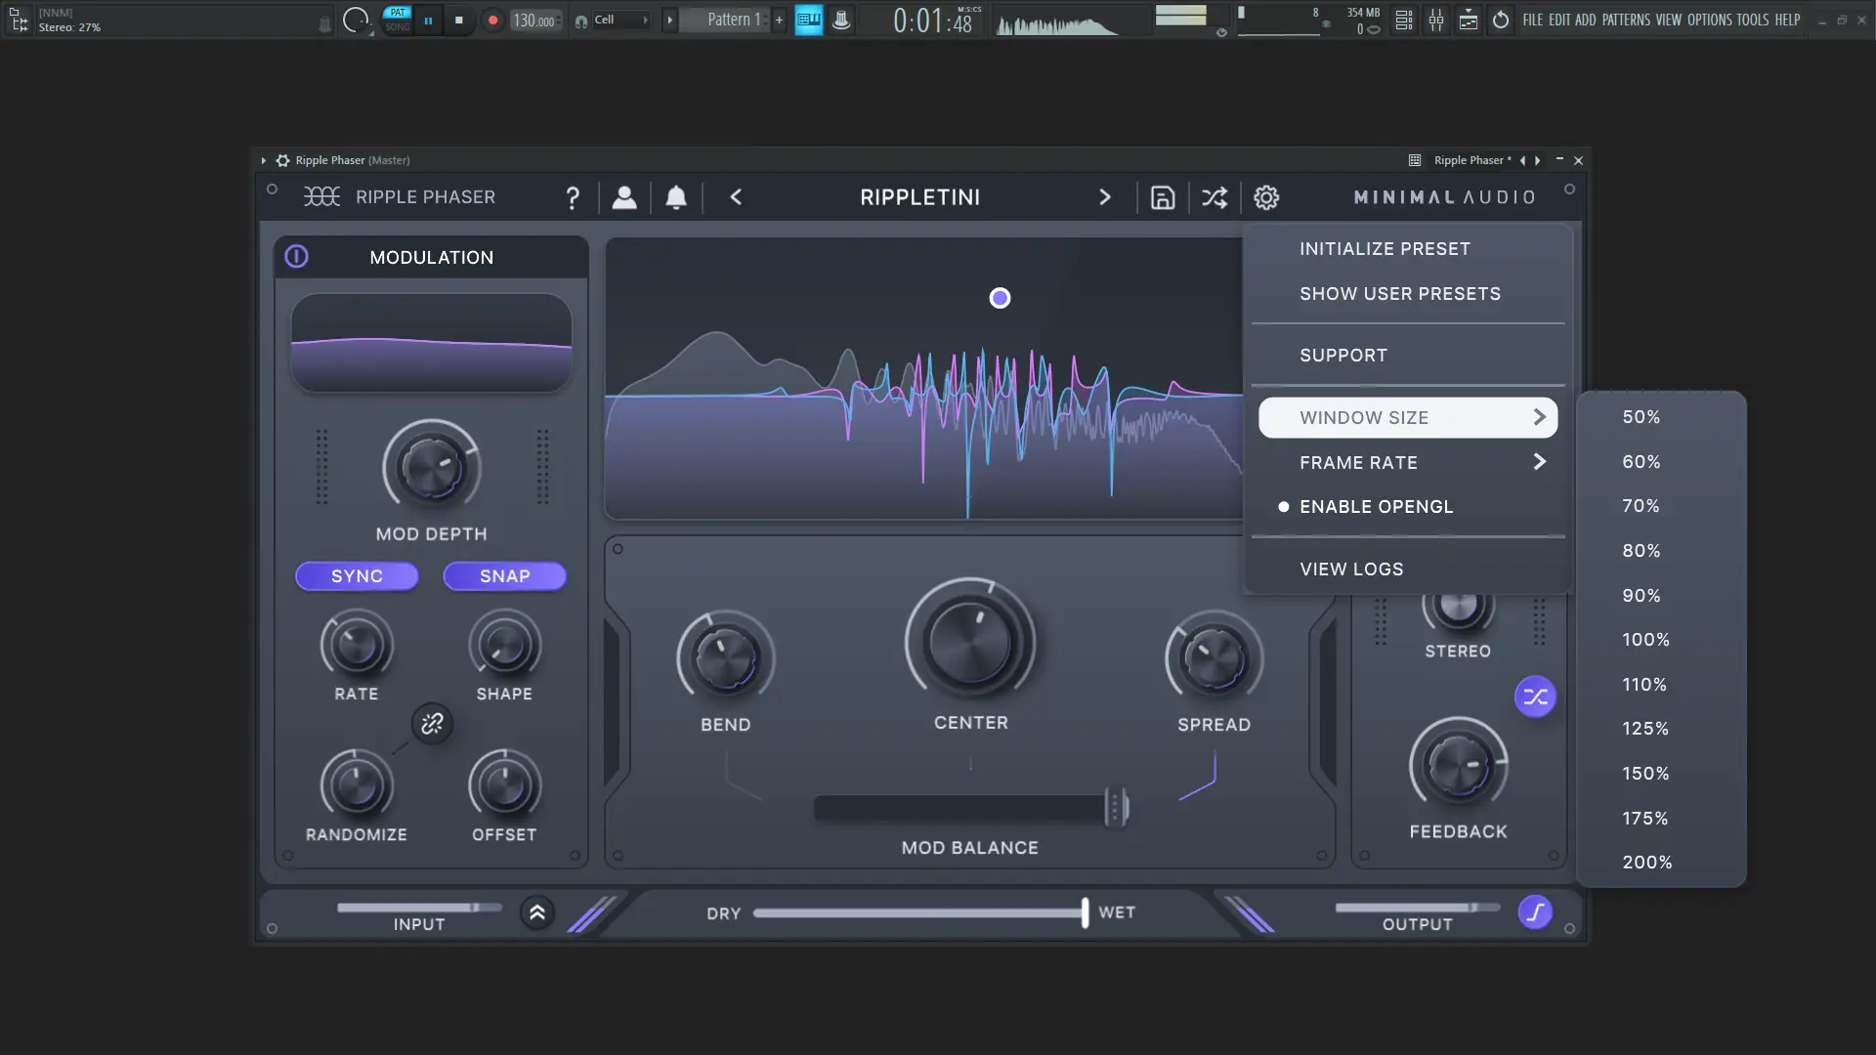1876x1055 pixels.
Task: Click Show User Presets
Action: (x=1399, y=294)
